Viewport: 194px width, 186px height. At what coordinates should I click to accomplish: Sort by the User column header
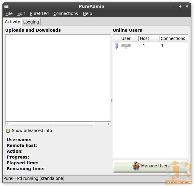(x=129, y=38)
